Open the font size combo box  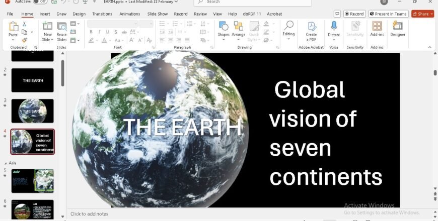(x=146, y=24)
